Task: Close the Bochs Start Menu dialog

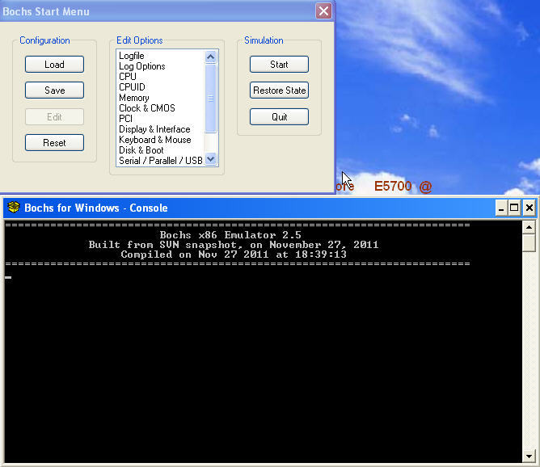Action: click(x=323, y=11)
